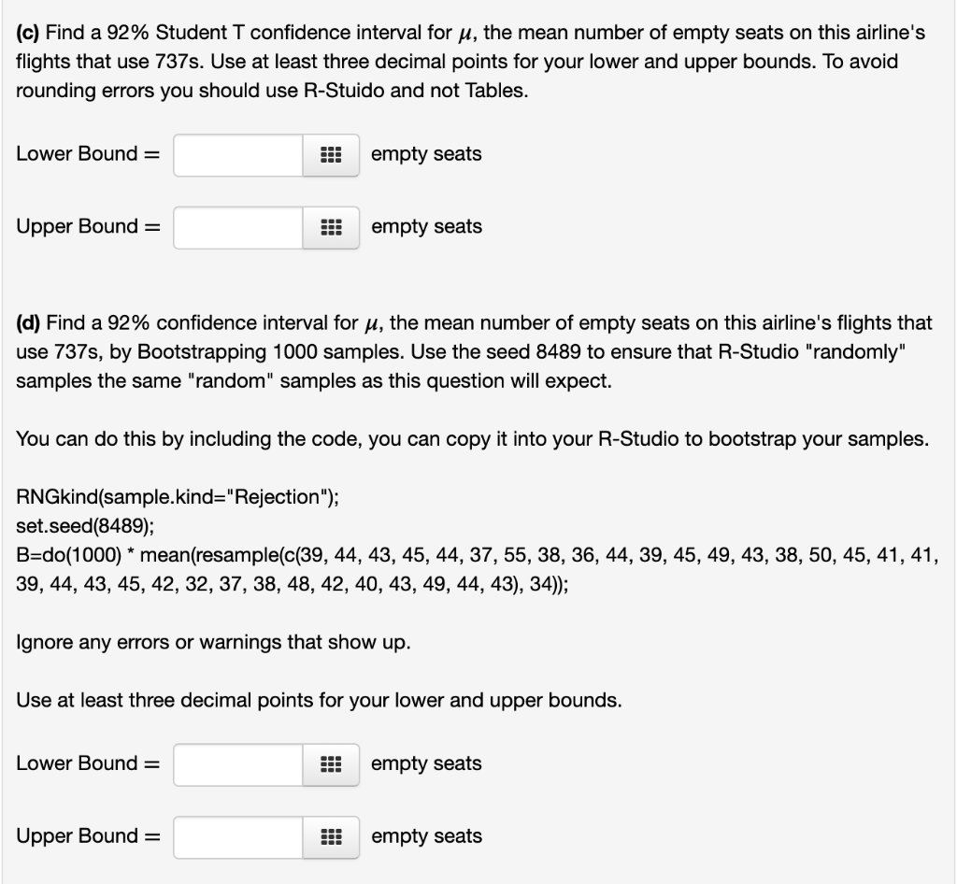
Task: Open math keypad beside part (d) Upper Bound
Action: (x=332, y=837)
